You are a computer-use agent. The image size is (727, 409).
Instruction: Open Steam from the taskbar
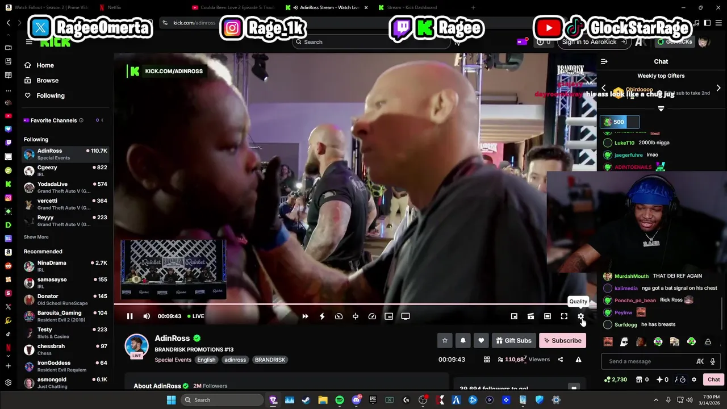point(306,400)
